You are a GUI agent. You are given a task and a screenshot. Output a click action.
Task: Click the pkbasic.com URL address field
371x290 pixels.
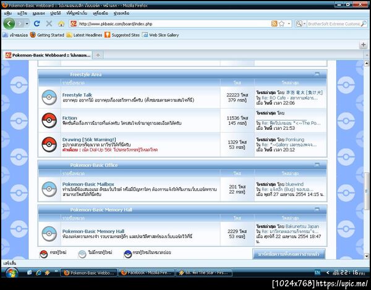[174, 23]
